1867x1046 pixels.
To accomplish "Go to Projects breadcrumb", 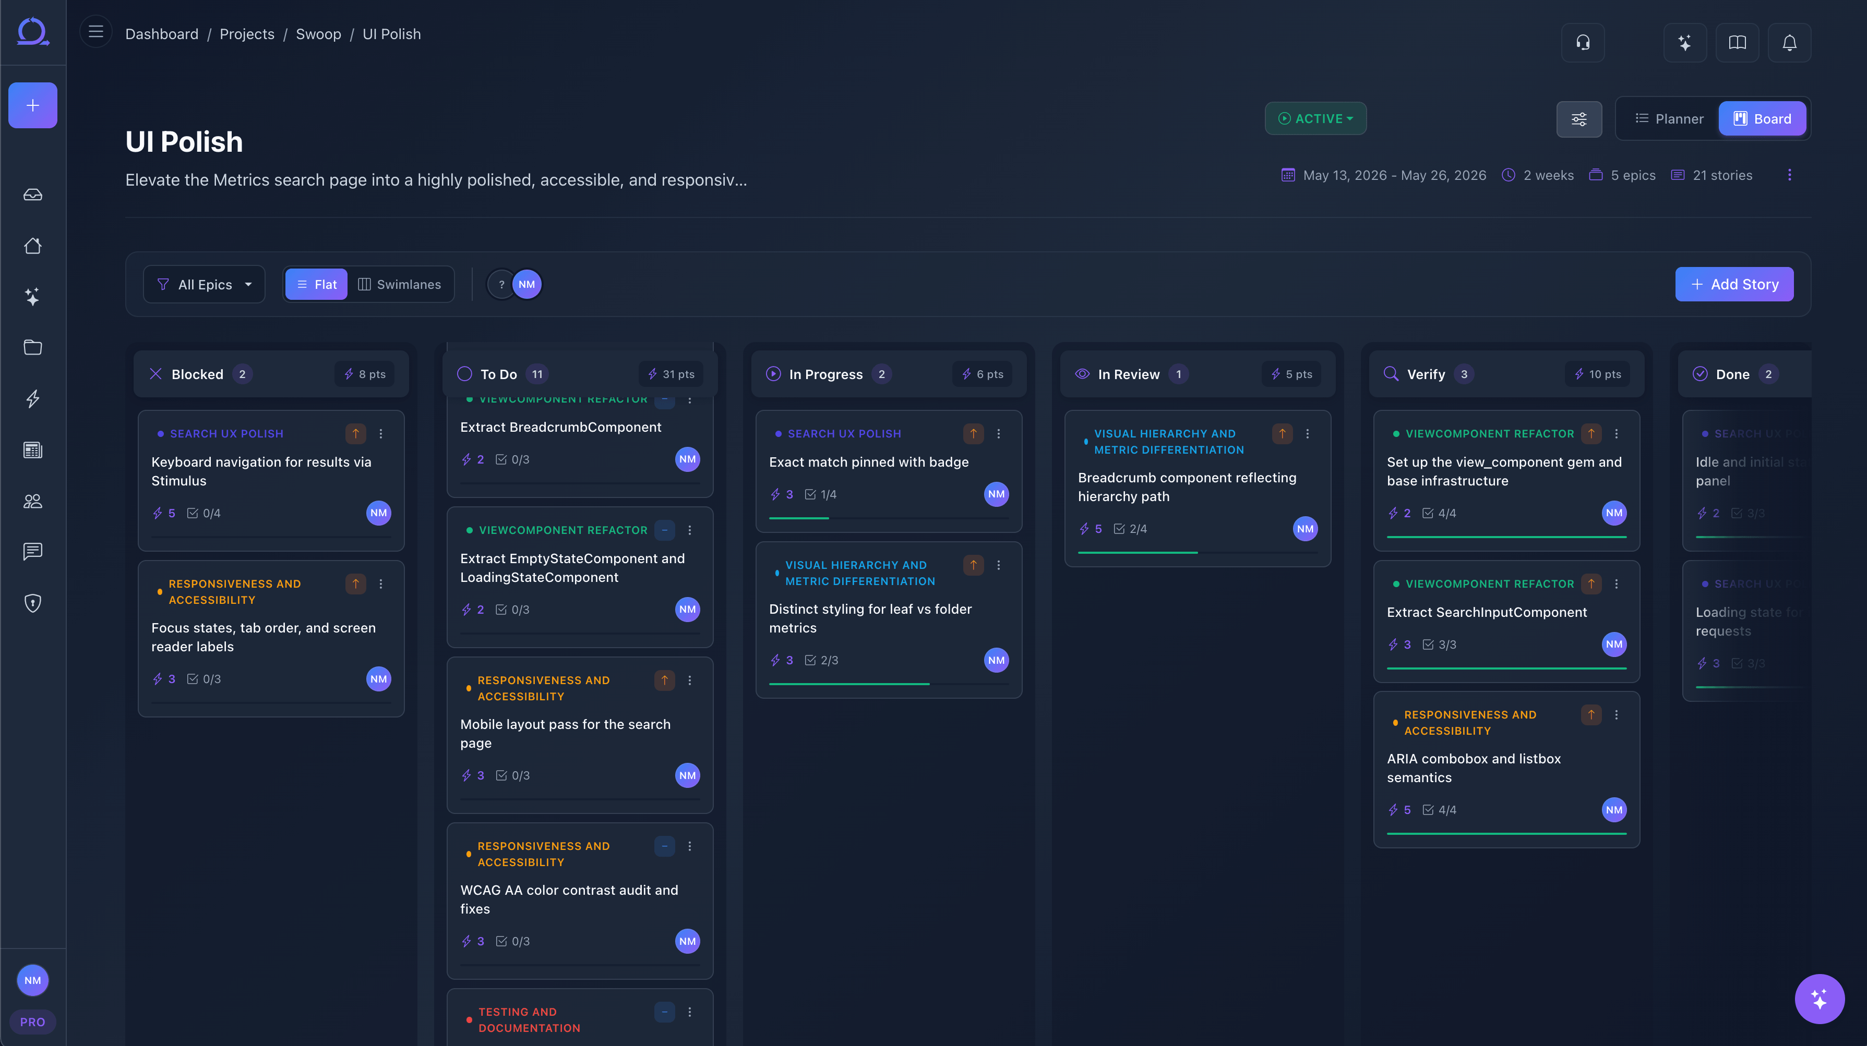I will pos(247,34).
